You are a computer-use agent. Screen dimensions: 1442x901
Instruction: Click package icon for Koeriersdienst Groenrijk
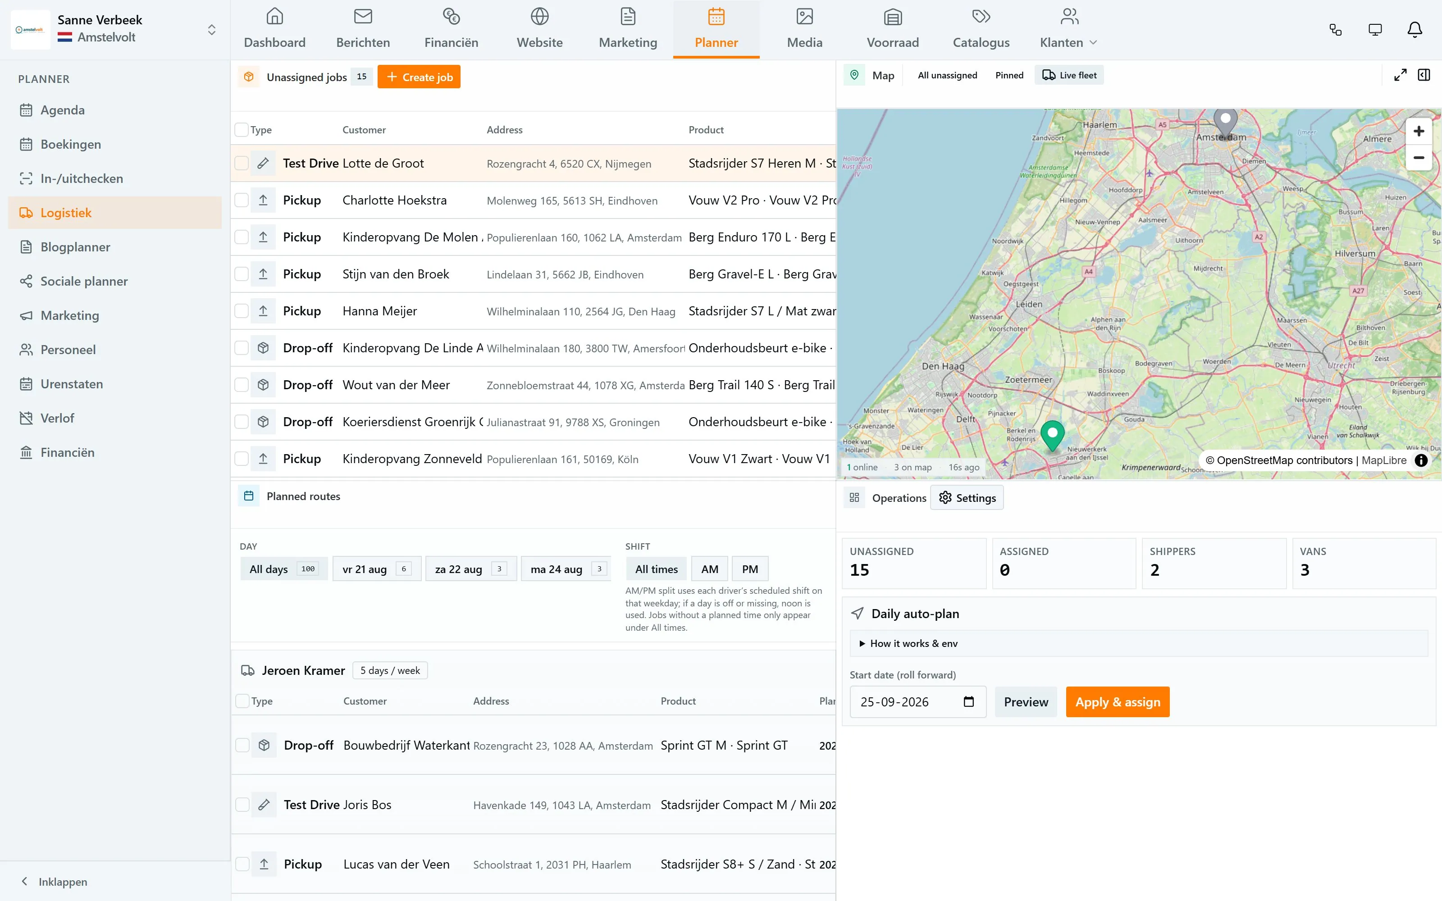point(263,422)
